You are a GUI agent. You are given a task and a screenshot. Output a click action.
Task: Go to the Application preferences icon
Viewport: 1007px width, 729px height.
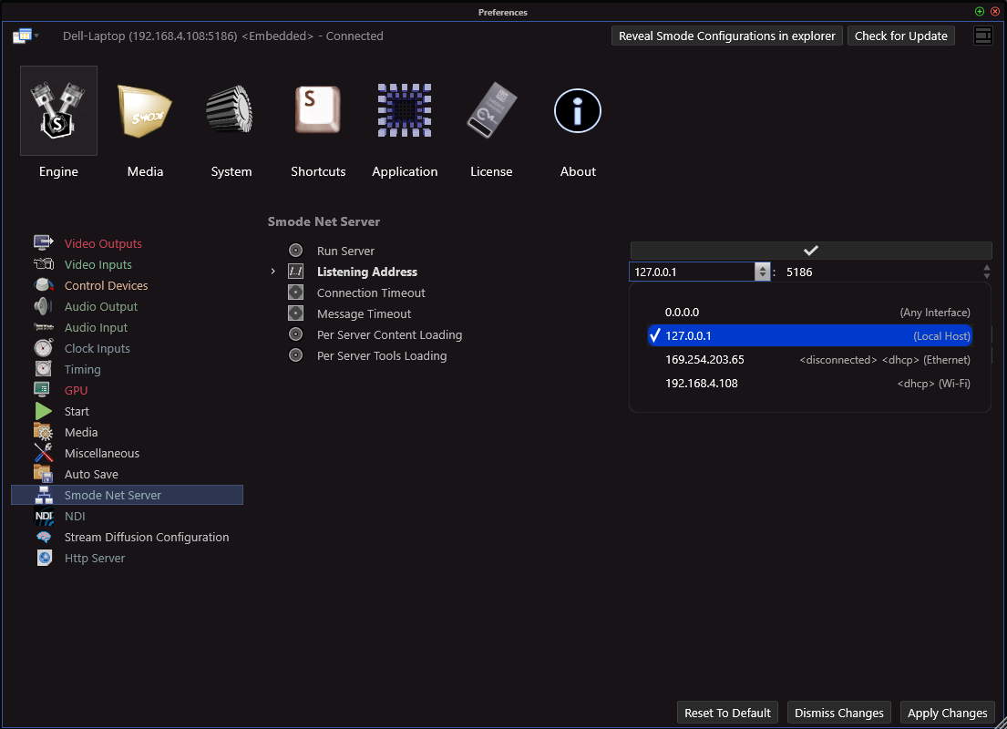tap(405, 111)
